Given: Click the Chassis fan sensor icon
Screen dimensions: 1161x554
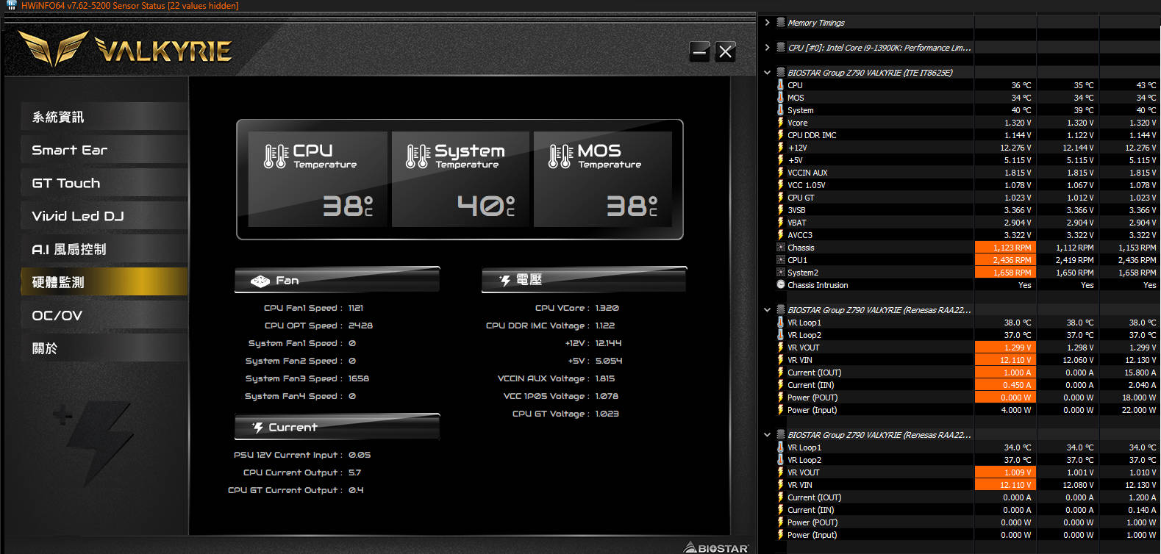Looking at the screenshot, I should [x=780, y=248].
